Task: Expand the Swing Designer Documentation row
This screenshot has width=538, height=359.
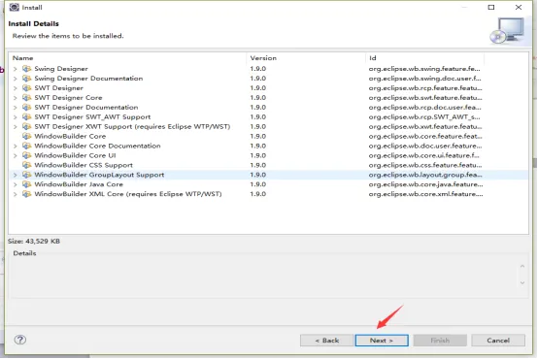Action: point(16,79)
